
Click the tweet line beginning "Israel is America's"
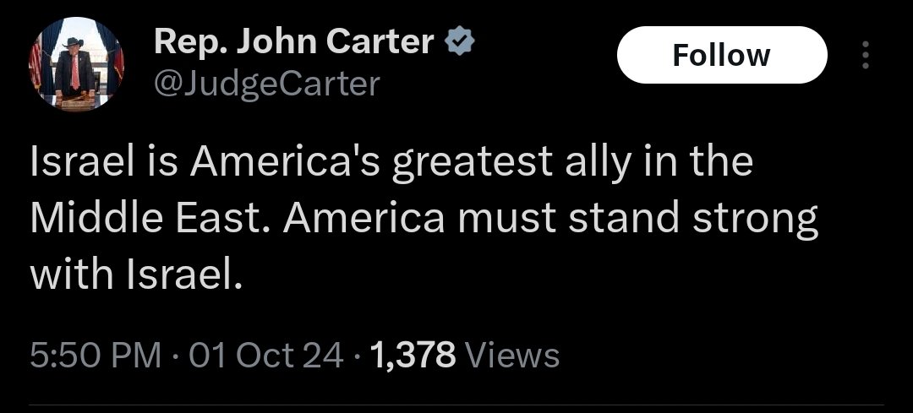pos(391,162)
